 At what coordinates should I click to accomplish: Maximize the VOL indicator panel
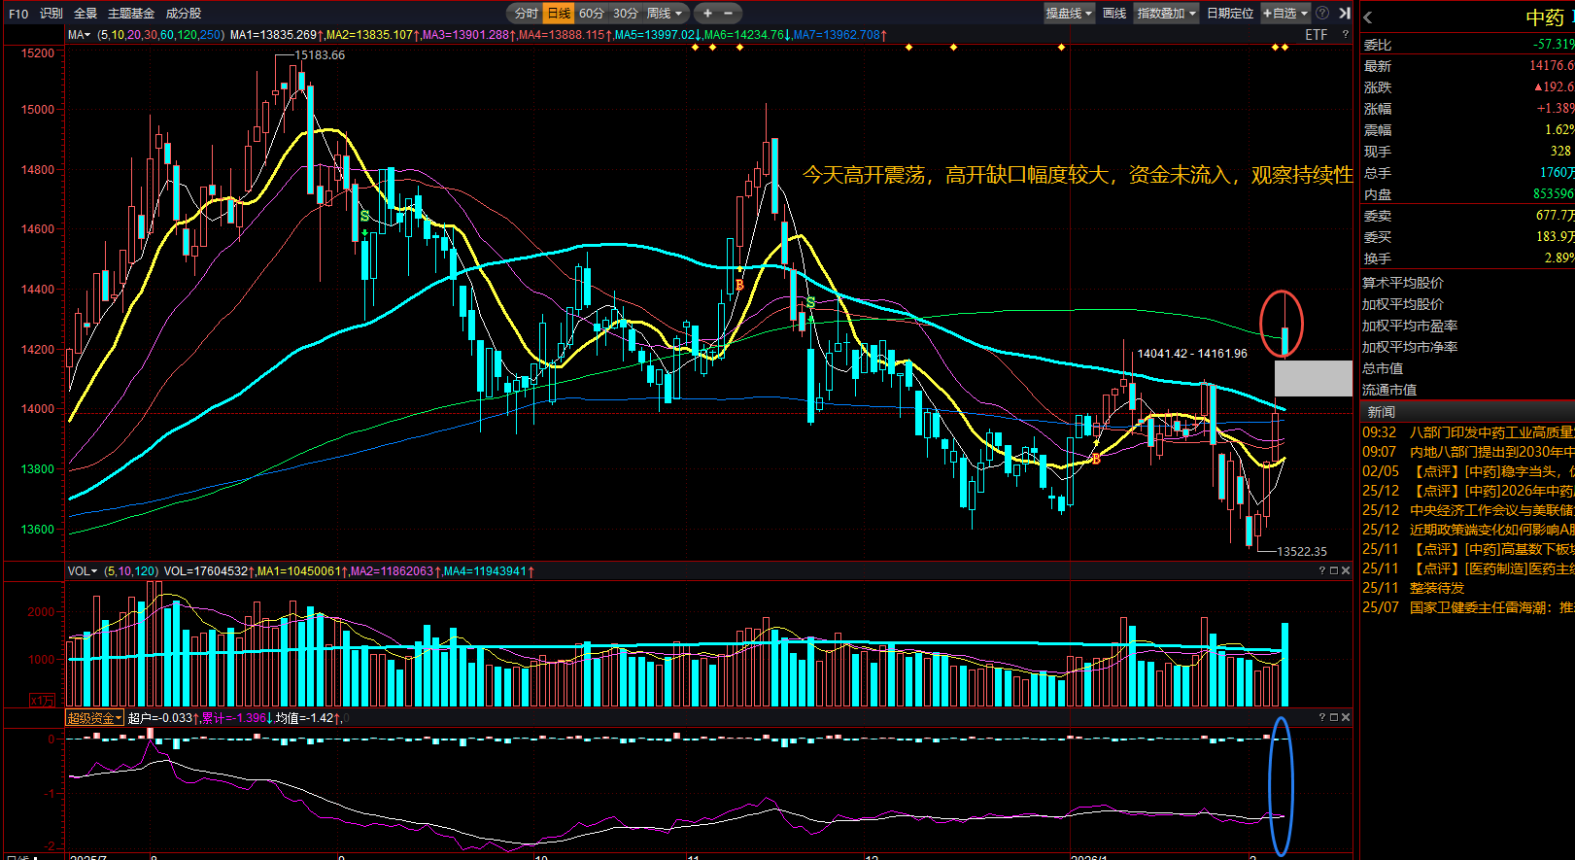point(1334,570)
